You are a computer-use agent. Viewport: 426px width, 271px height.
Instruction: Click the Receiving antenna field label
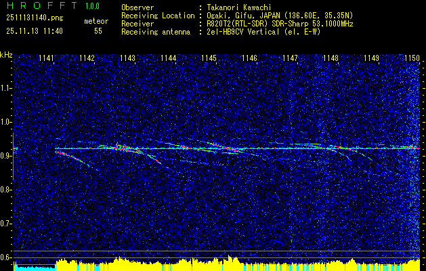(156, 32)
